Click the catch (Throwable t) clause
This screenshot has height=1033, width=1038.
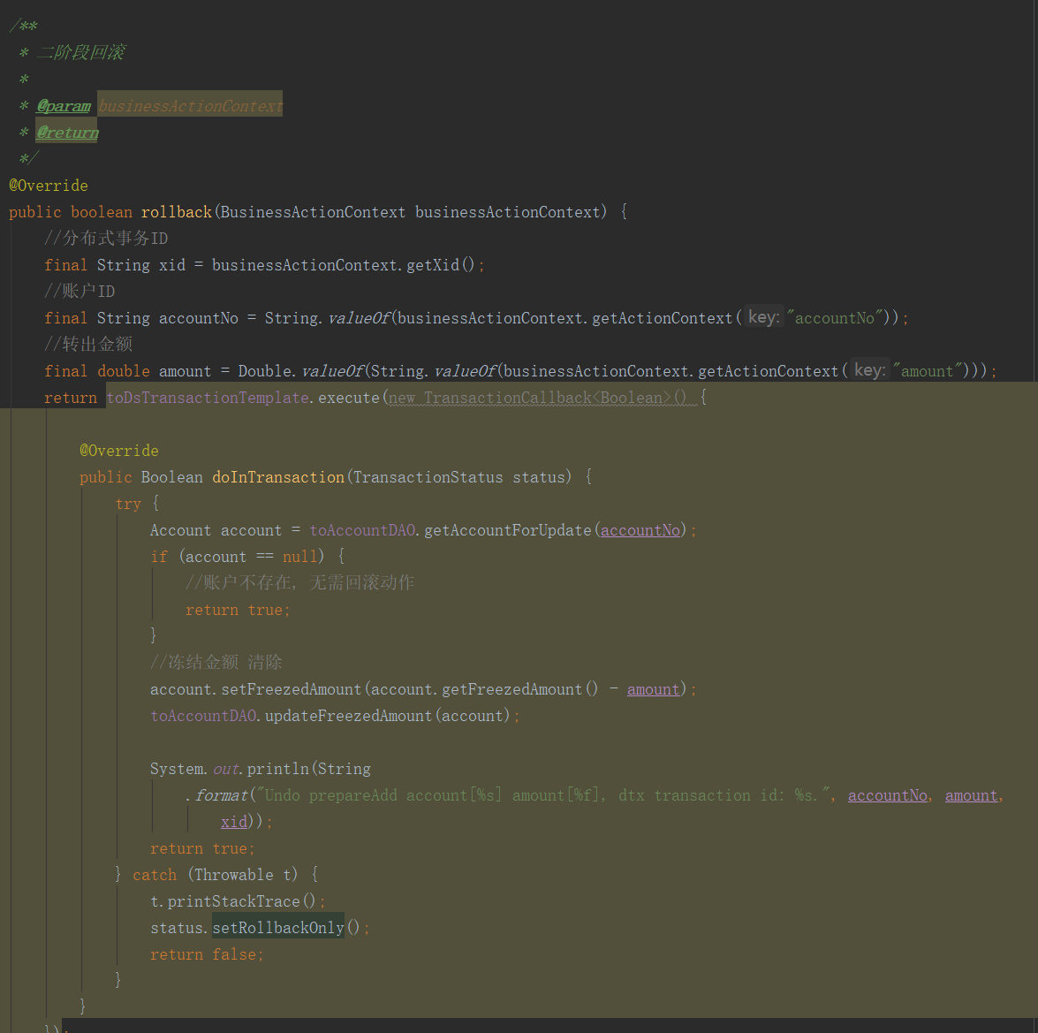click(216, 875)
